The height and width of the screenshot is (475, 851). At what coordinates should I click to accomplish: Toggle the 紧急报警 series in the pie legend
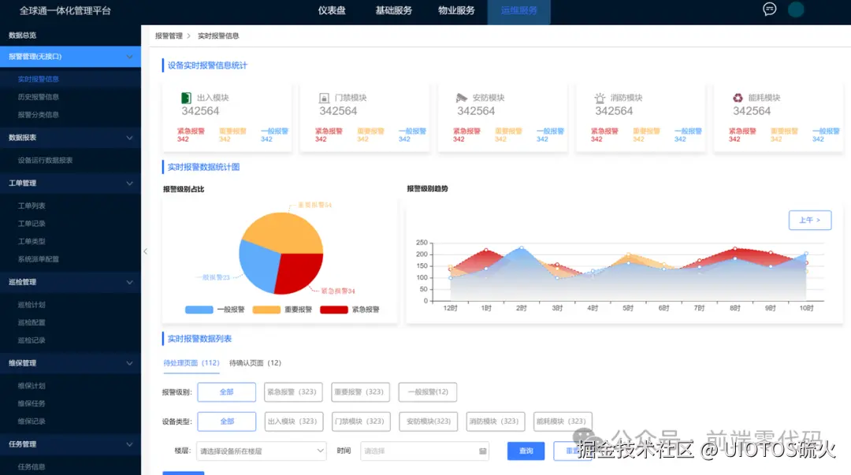tap(358, 310)
